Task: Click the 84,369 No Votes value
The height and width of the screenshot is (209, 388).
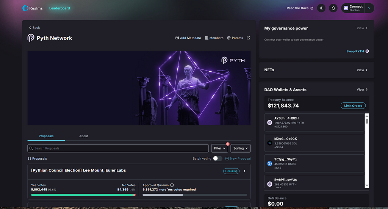Action: pos(123,190)
